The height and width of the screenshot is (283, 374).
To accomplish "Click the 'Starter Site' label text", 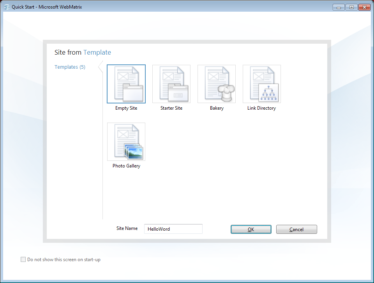I will click(171, 108).
